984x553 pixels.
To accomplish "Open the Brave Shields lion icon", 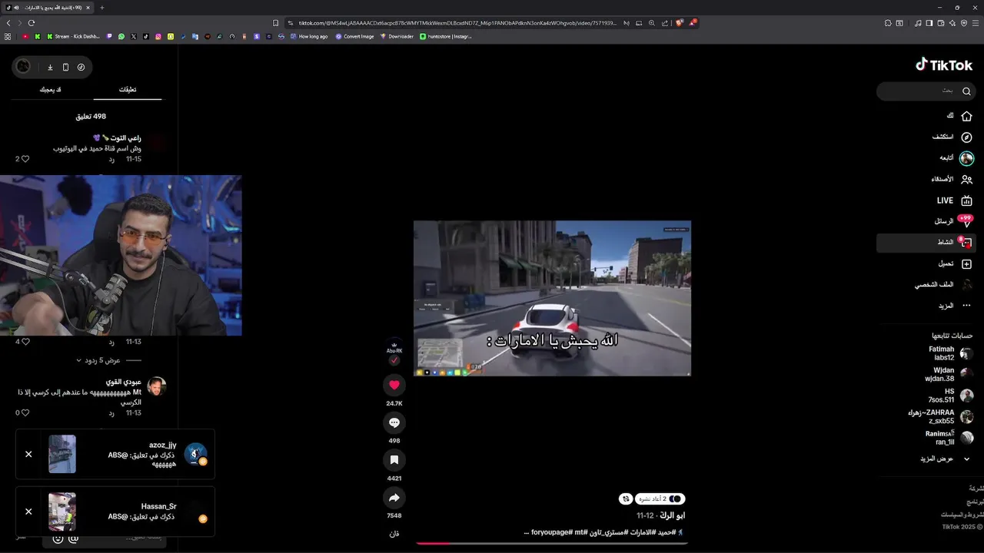I will (x=680, y=23).
